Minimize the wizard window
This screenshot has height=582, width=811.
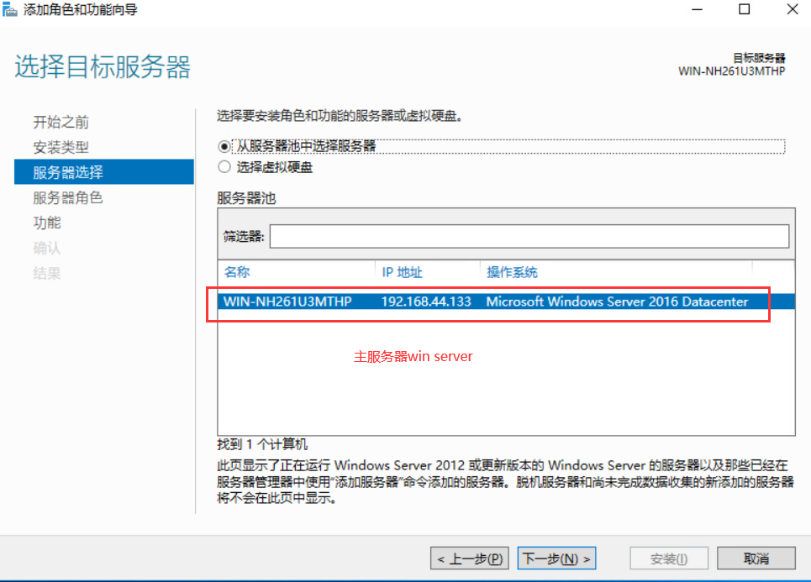pos(698,9)
